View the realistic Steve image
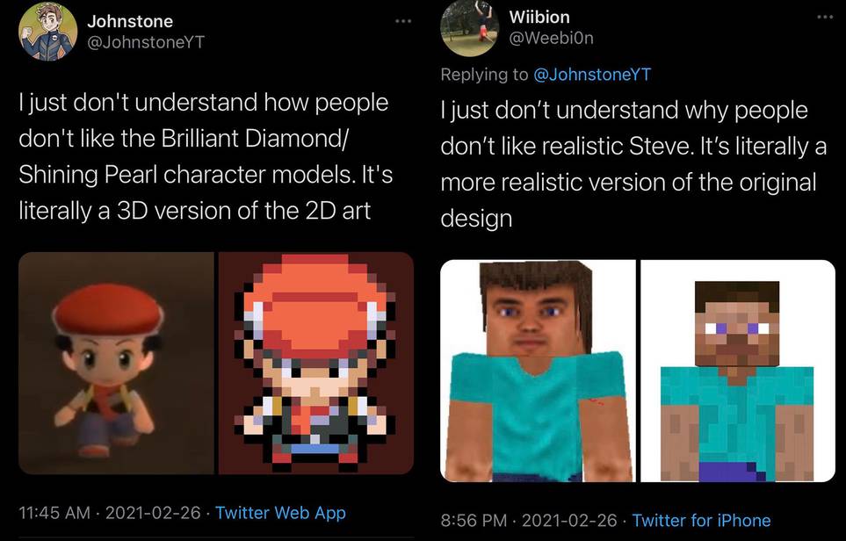The height and width of the screenshot is (541, 846). point(537,371)
